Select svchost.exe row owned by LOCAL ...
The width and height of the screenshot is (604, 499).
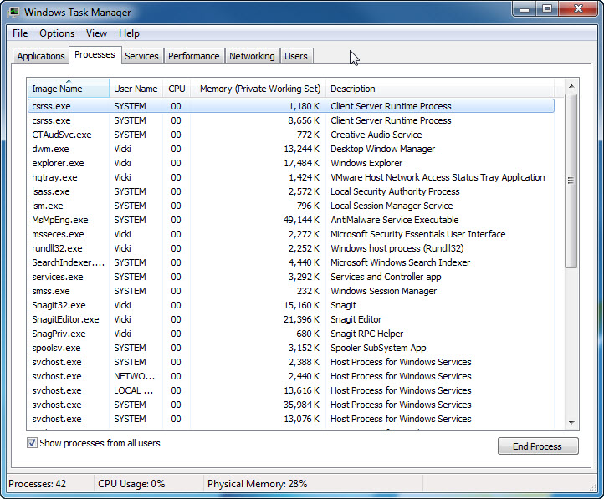pyautogui.click(x=291, y=391)
